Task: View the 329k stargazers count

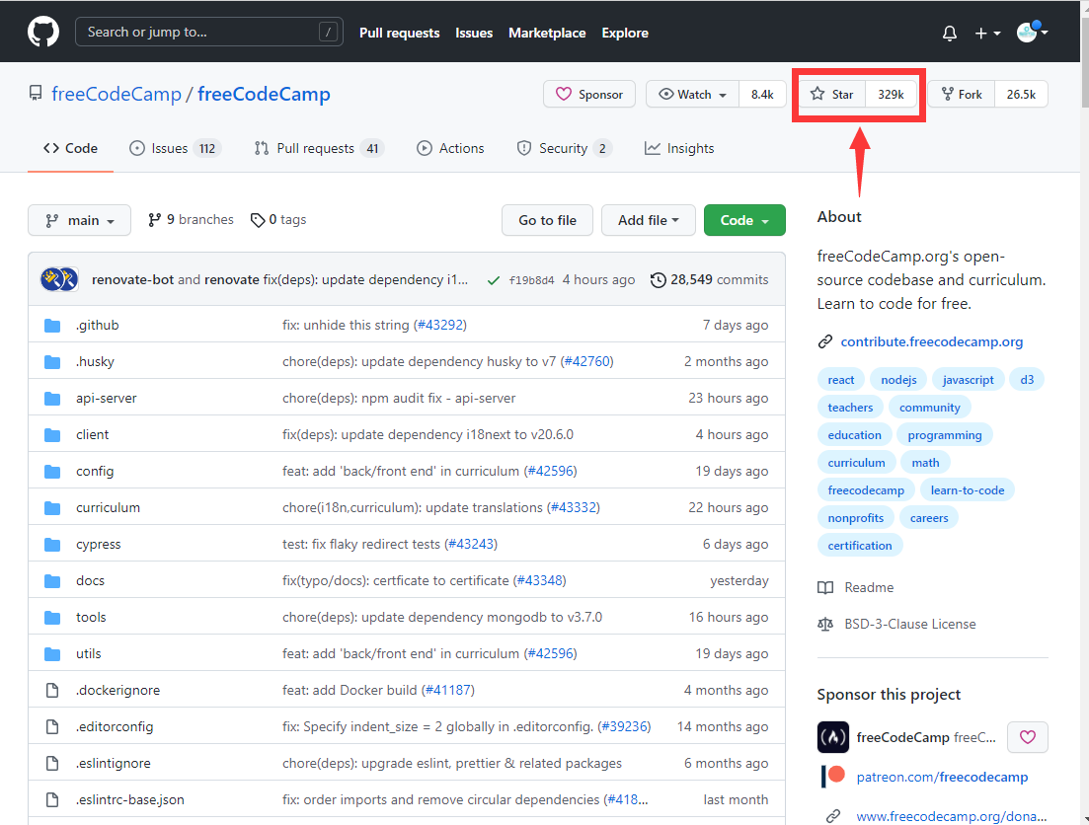Action: coord(892,95)
